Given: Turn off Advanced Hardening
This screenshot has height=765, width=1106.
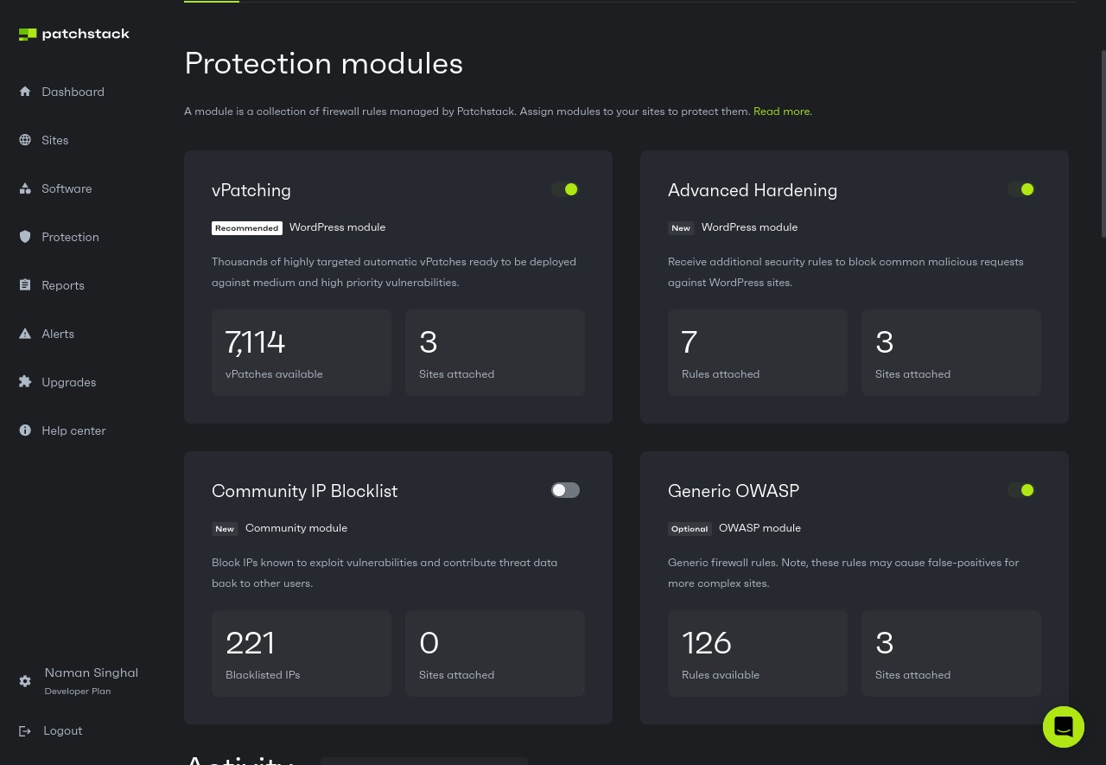Looking at the screenshot, I should pyautogui.click(x=1021, y=189).
